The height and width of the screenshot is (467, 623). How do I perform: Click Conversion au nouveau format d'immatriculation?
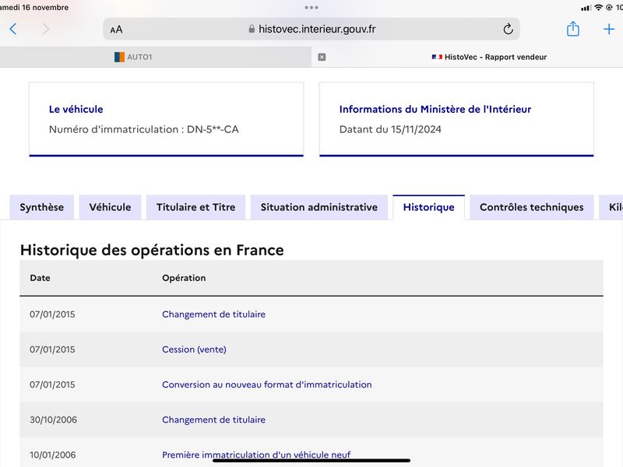267,384
